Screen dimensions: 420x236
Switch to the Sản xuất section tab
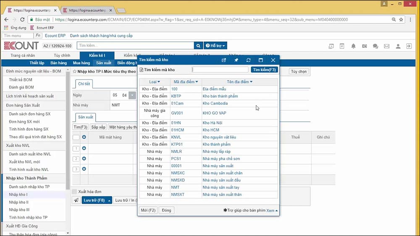click(86, 117)
